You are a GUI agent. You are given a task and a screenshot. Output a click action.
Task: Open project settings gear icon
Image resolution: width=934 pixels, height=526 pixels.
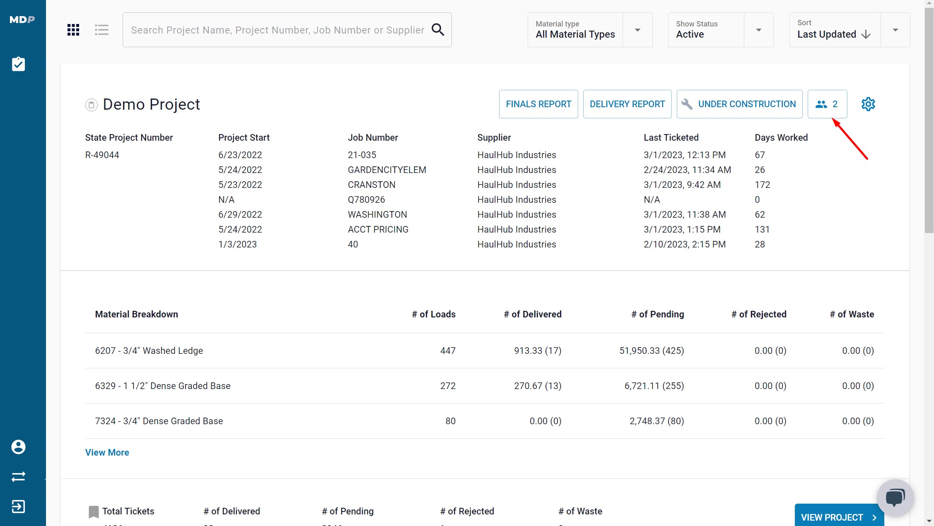coord(868,104)
